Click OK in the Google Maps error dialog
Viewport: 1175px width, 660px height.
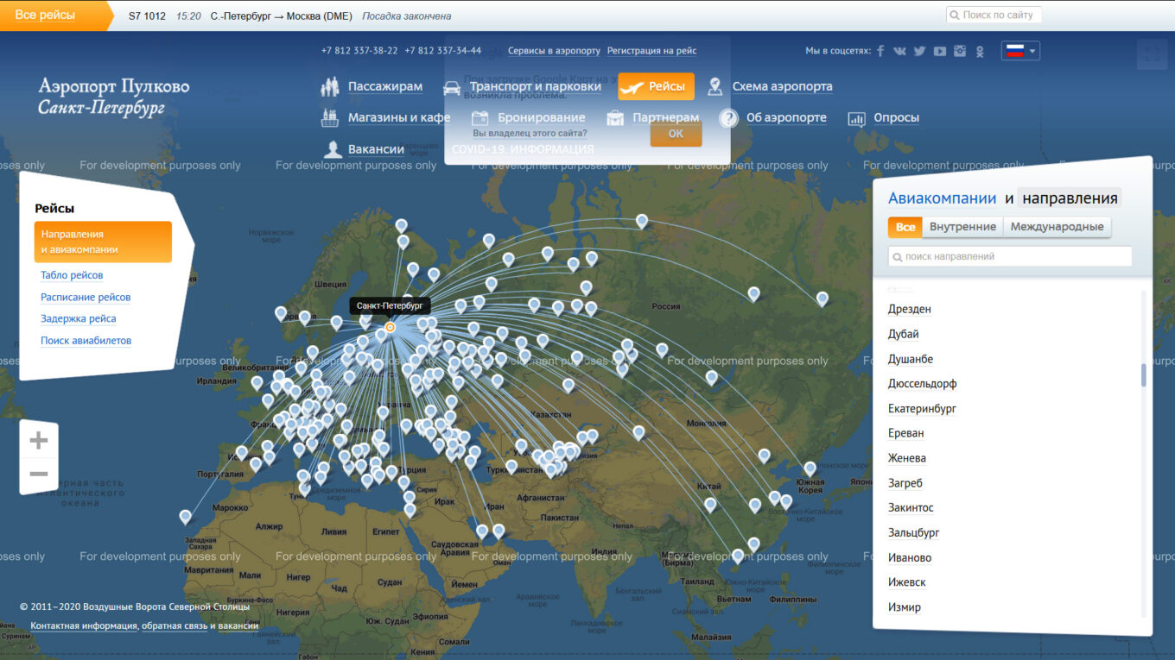[676, 134]
